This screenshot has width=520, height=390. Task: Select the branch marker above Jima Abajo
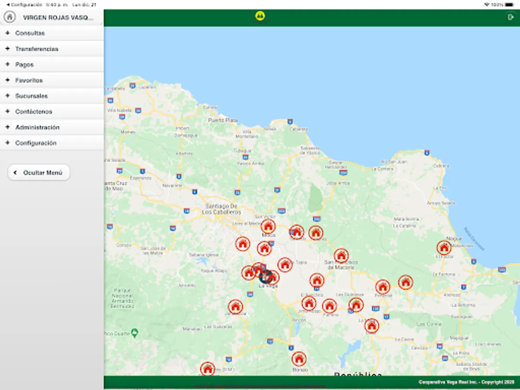point(309,303)
